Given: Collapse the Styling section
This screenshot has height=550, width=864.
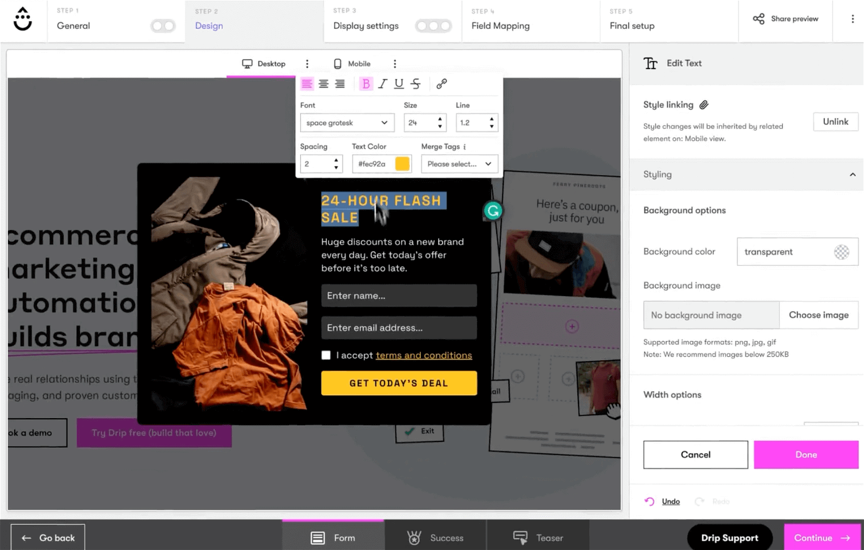Looking at the screenshot, I should click(x=852, y=175).
